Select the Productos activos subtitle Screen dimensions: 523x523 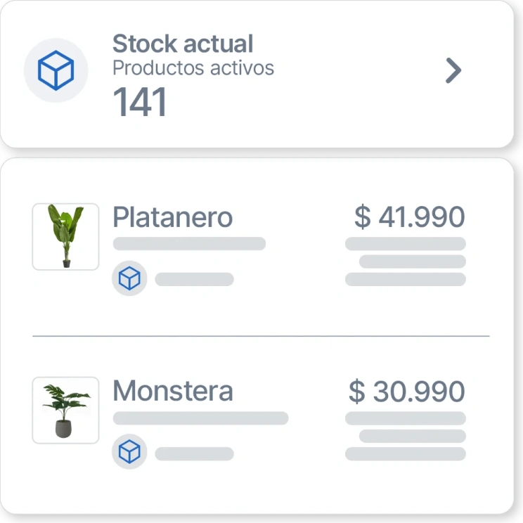coord(193,68)
